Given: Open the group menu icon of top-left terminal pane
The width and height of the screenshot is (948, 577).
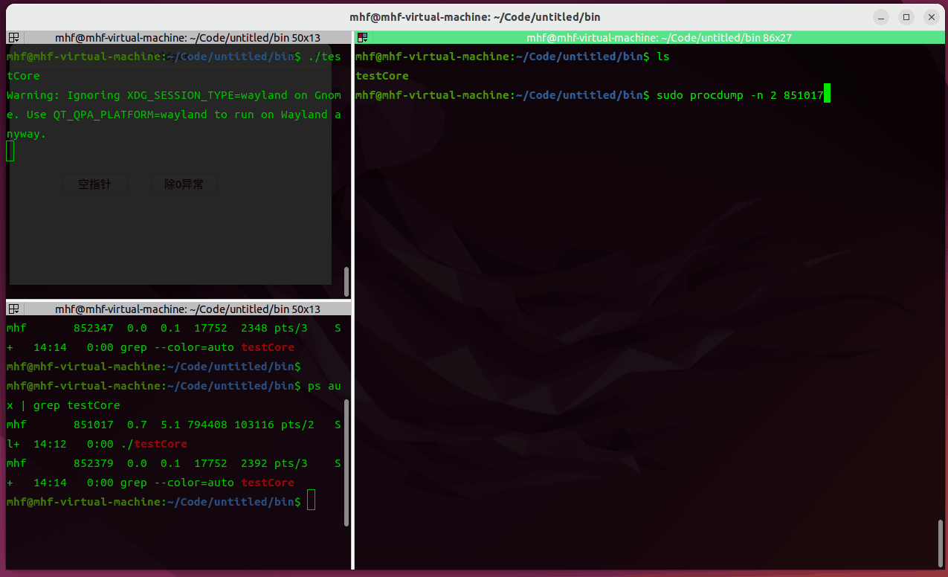Looking at the screenshot, I should tap(13, 37).
